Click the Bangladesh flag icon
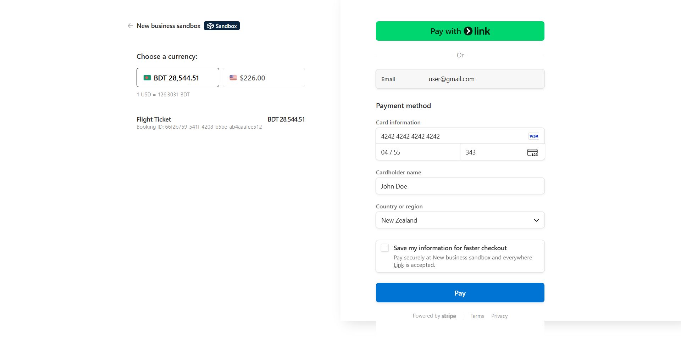 tap(147, 78)
